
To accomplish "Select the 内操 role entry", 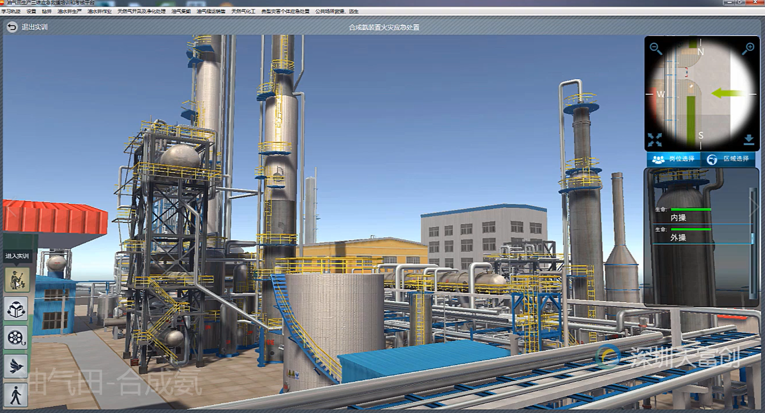I will point(678,217).
